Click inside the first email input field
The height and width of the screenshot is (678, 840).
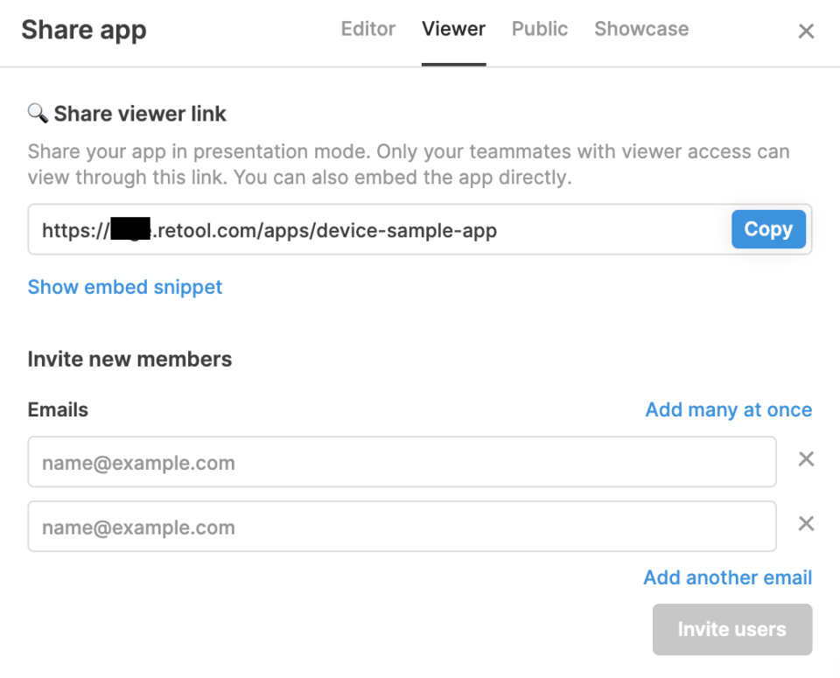tap(350, 462)
